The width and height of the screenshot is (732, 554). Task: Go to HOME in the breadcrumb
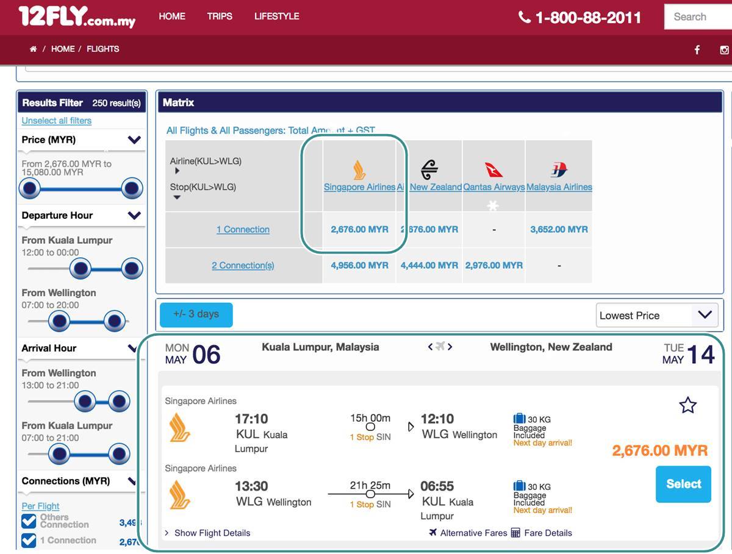point(63,49)
